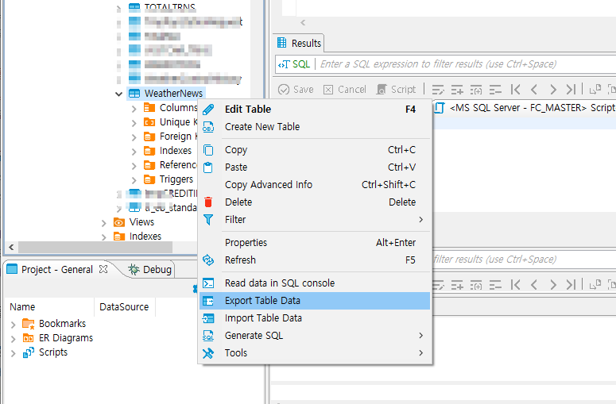
Task: Click the Columns folder icon
Action: pos(149,107)
